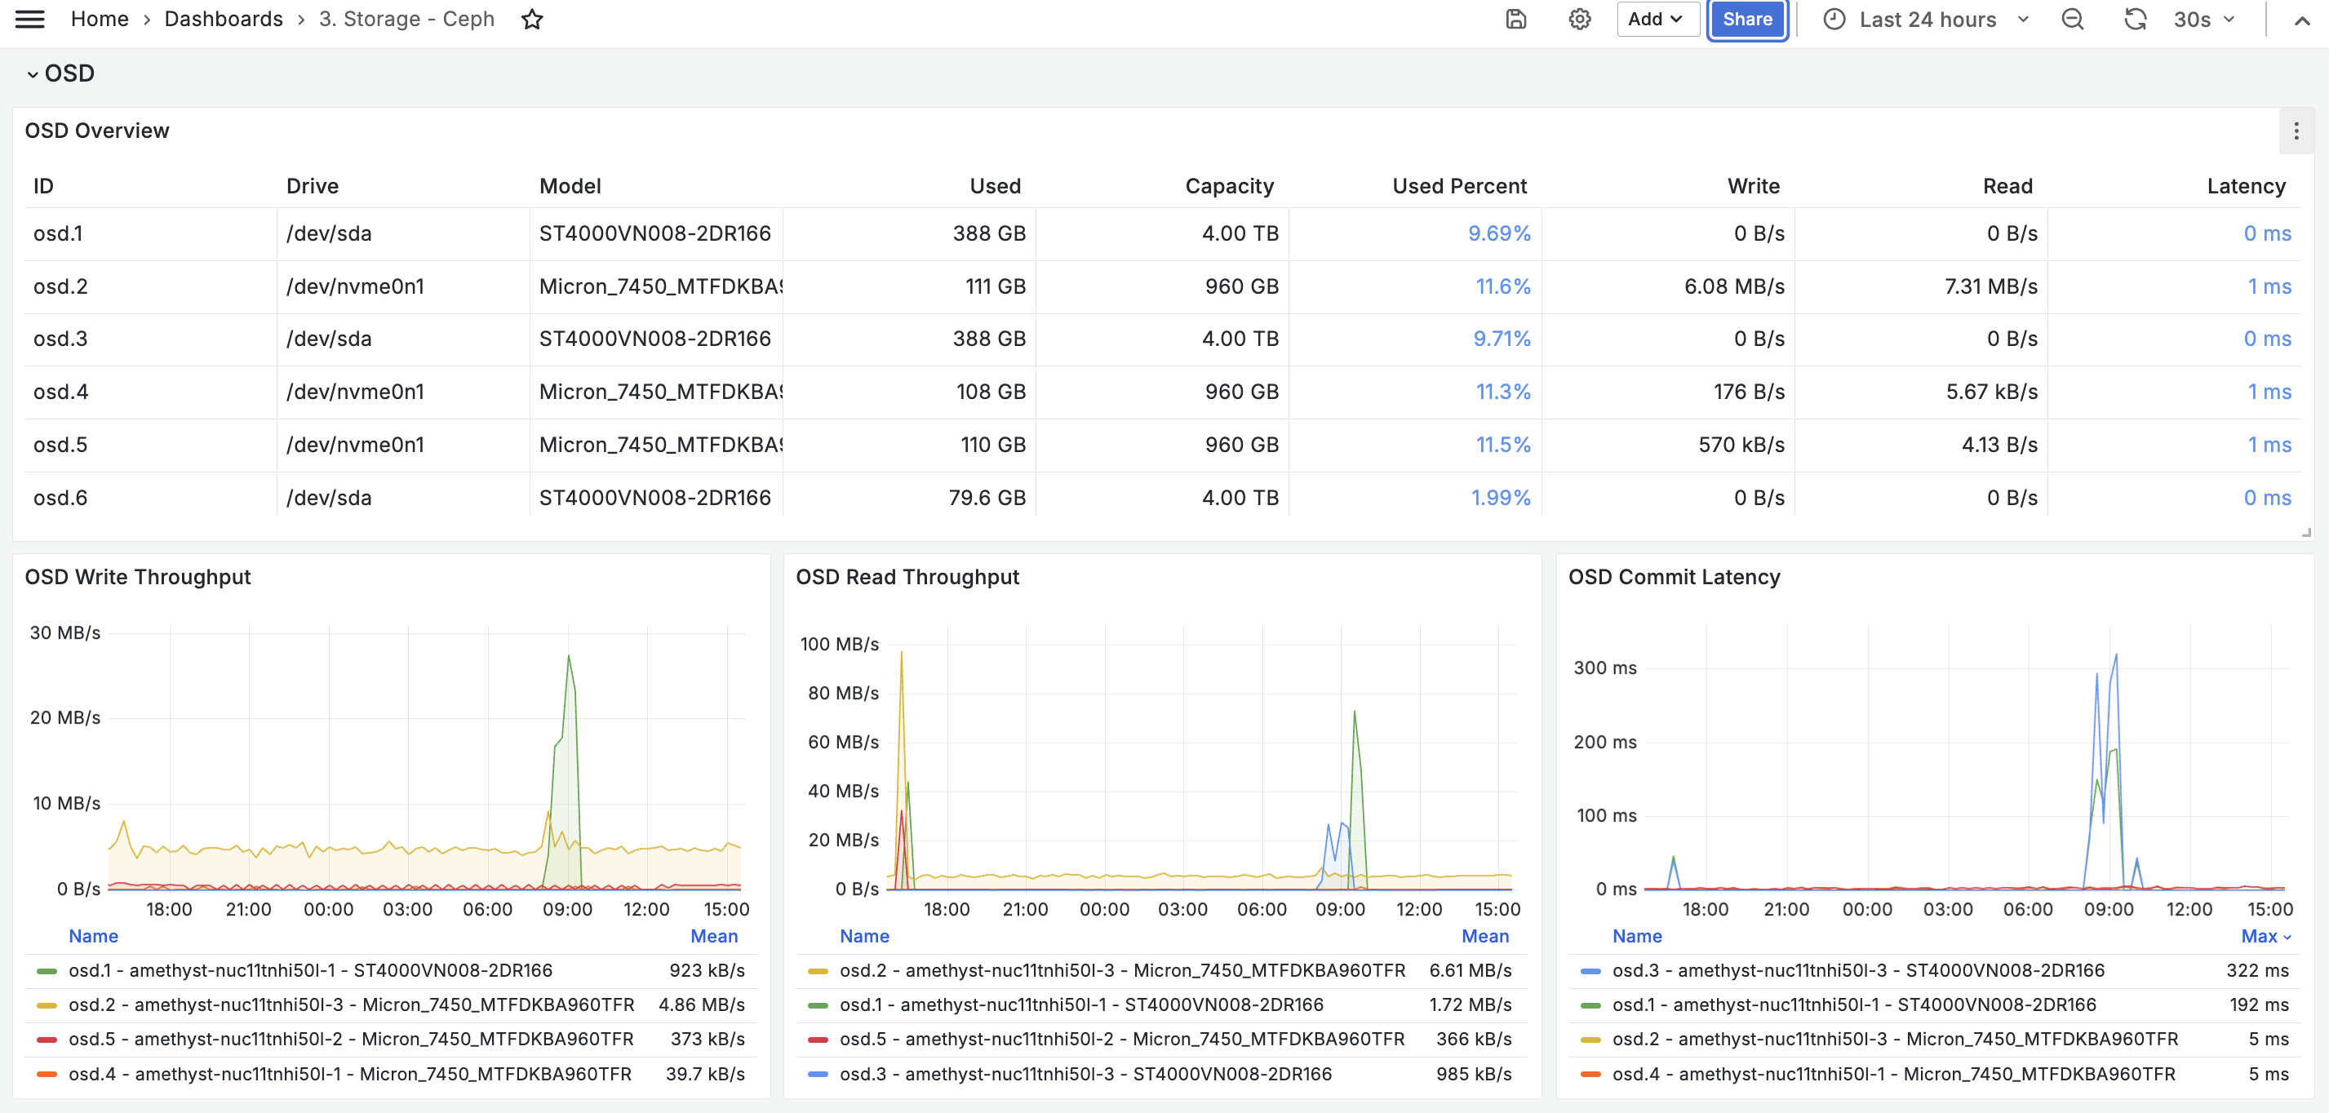
Task: Open dashboard settings gear
Action: point(1580,19)
